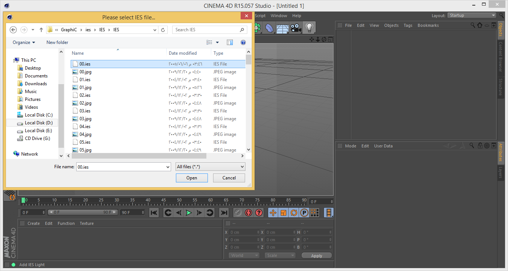
Task: Open Tags menu in Object Manager
Action: (408, 25)
